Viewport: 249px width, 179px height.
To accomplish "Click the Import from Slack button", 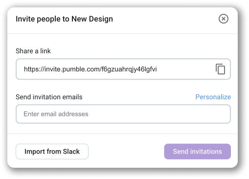I will pos(52,152).
